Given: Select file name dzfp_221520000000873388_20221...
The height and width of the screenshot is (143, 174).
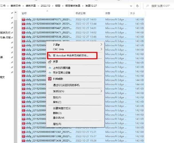Looking at the screenshot, I should click(49, 136).
